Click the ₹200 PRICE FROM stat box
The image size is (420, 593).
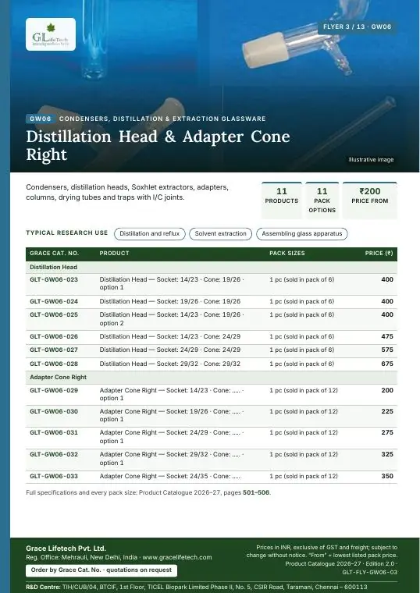point(370,200)
